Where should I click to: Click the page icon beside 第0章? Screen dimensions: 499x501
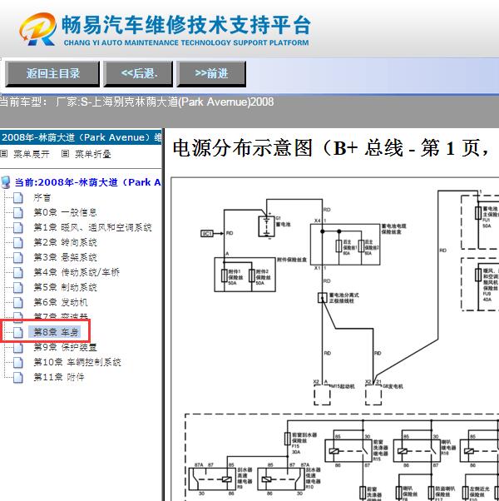click(18, 213)
